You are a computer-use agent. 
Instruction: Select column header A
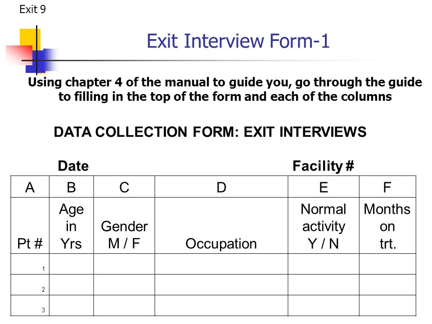coord(30,187)
